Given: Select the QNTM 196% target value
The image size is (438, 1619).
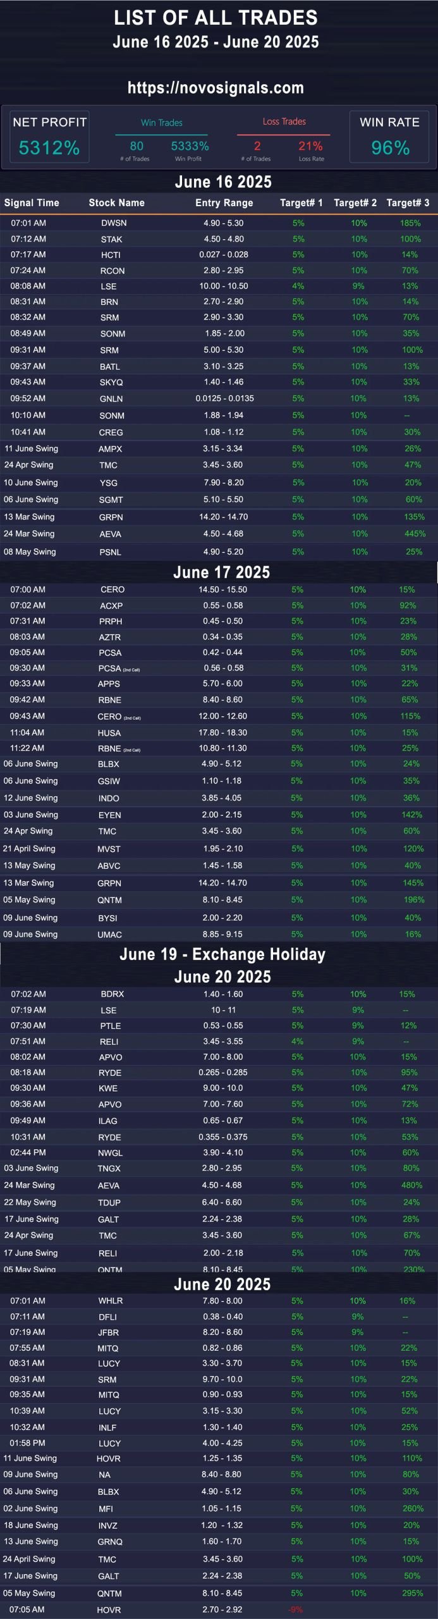Looking at the screenshot, I should (x=413, y=899).
